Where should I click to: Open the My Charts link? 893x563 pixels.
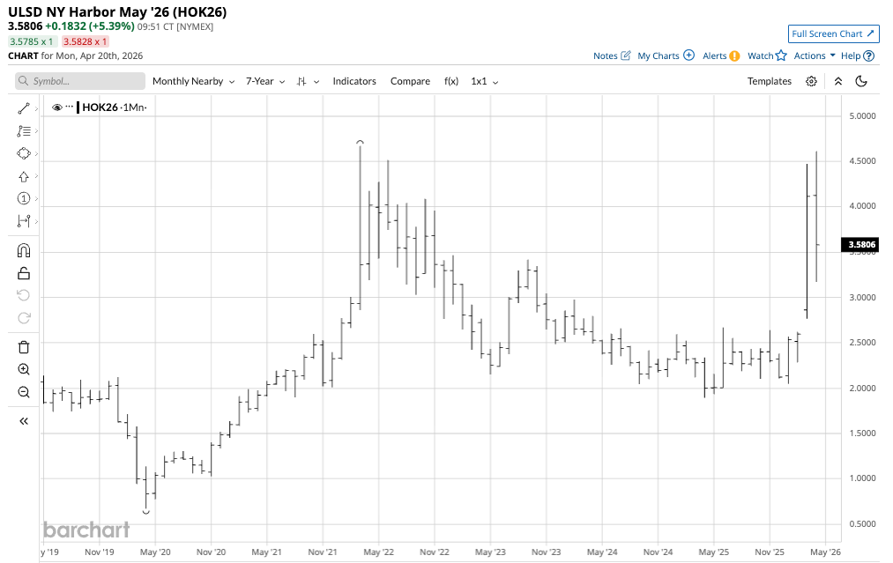tap(666, 56)
